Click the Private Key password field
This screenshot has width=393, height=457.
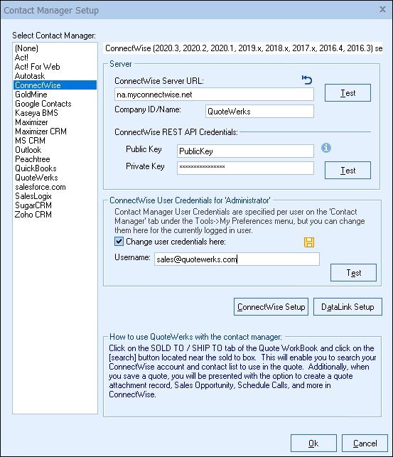click(245, 168)
